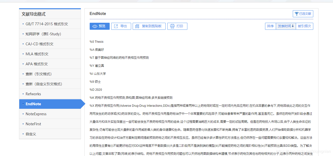Click the funnel icon in 已选文献

point(297,14)
